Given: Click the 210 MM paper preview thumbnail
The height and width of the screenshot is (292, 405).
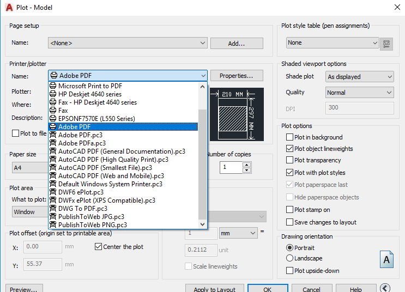Looking at the screenshot, I should (237, 114).
